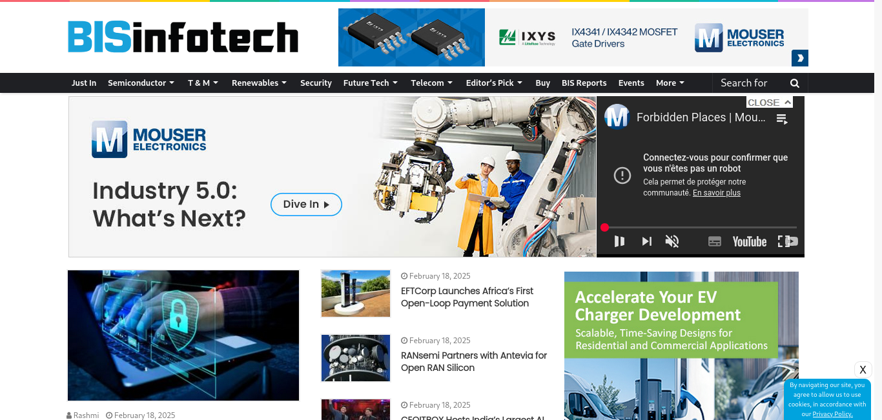This screenshot has width=882, height=420.
Task: Click the Mouser channel avatar in video
Action: (x=617, y=117)
